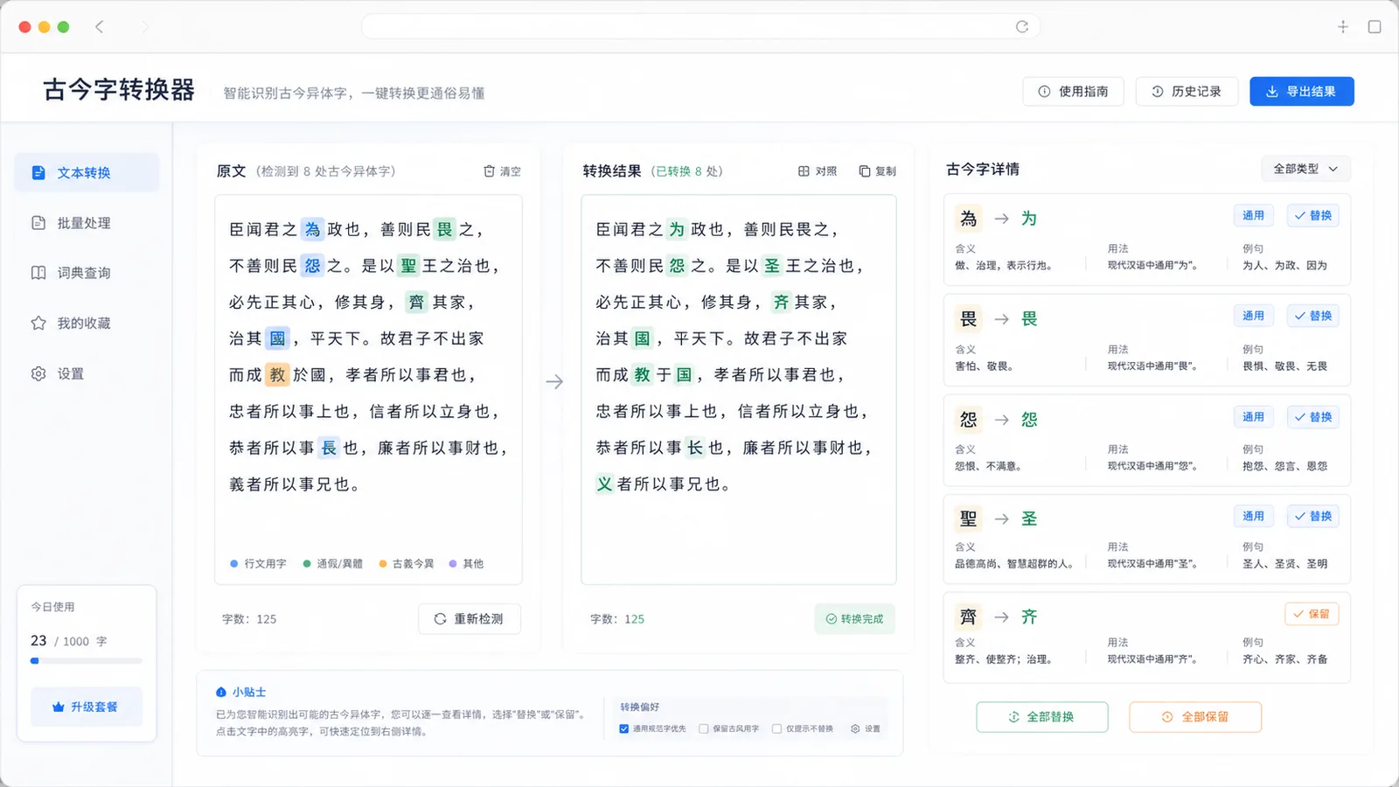Enable 保留古风用字 checkbox
Screen dimensions: 1399x787
tap(703, 728)
